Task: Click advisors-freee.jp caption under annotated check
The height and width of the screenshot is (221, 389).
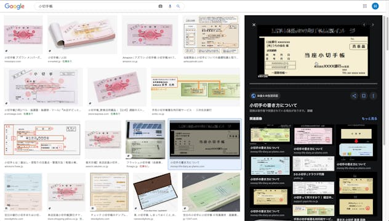Action: point(14,166)
